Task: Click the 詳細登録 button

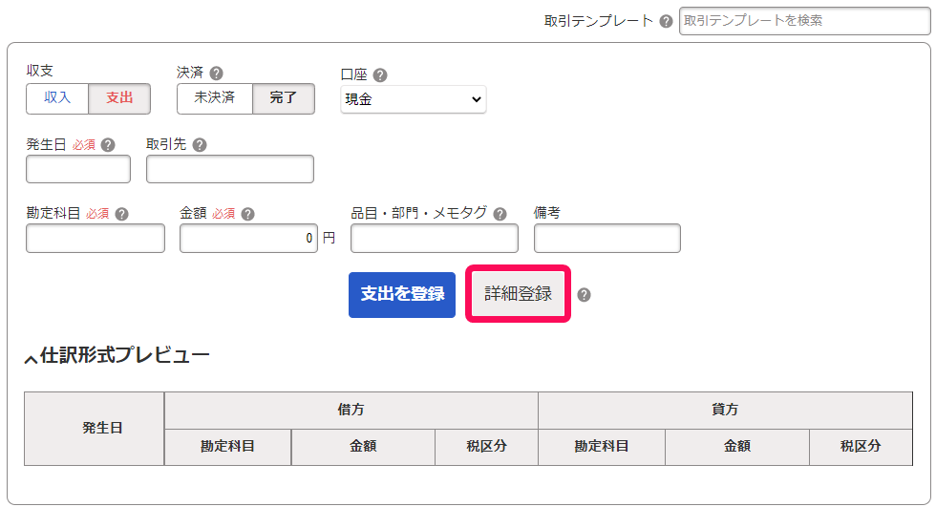Action: coord(518,294)
